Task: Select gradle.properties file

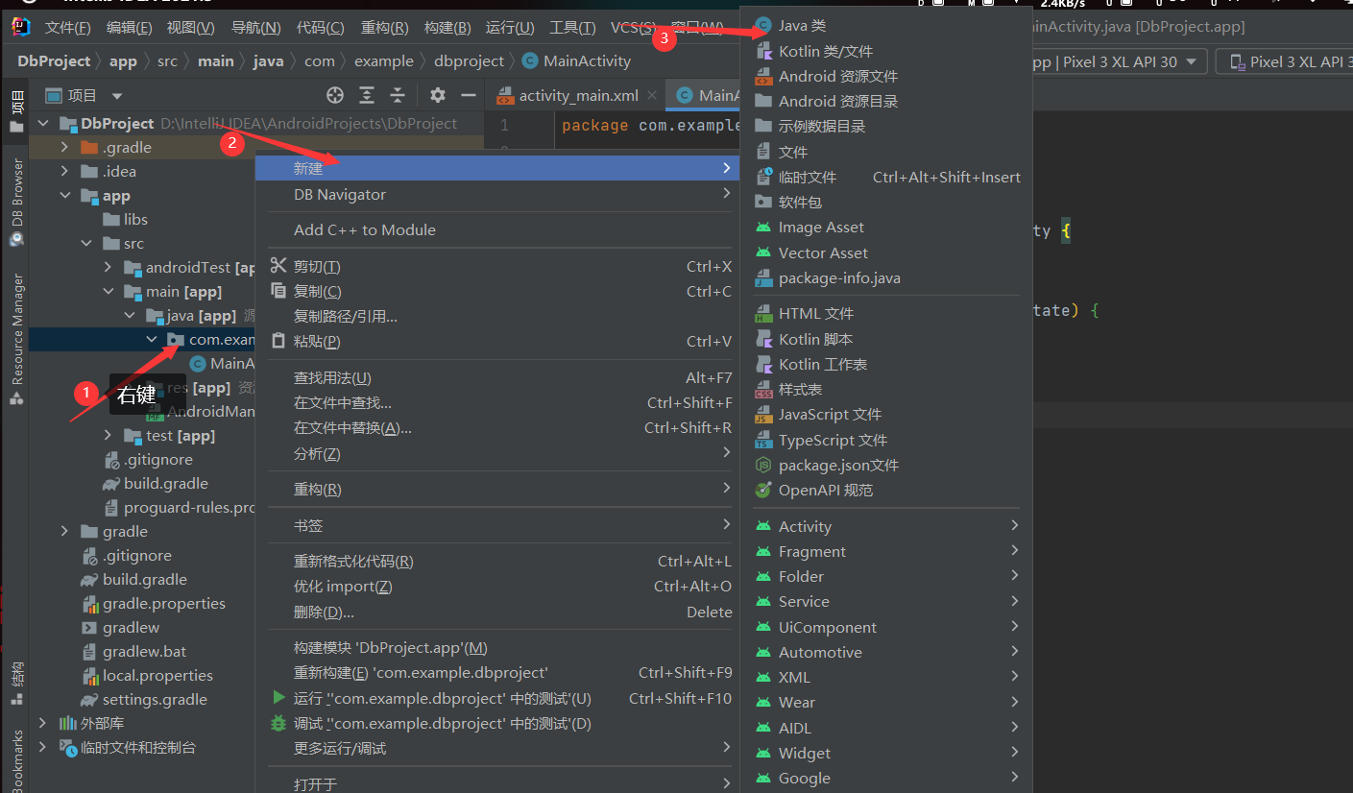Action: (164, 603)
